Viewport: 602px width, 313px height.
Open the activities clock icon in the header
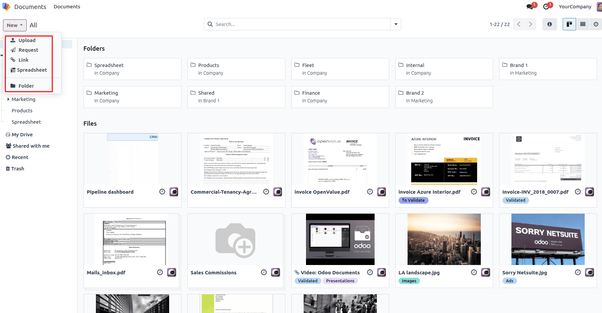coord(546,7)
